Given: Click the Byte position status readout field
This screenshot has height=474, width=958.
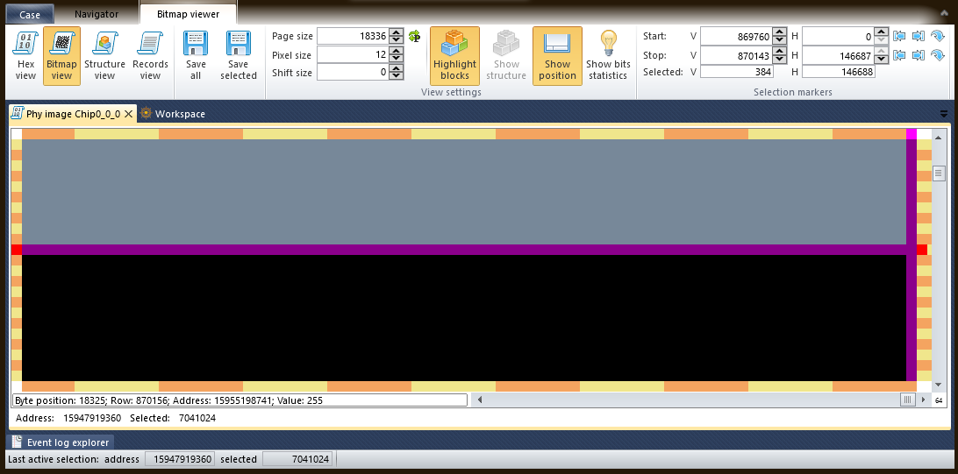Looking at the screenshot, I should pos(240,400).
